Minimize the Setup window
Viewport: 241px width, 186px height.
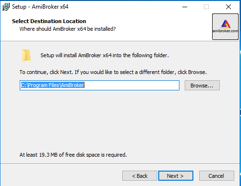(x=185, y=7)
